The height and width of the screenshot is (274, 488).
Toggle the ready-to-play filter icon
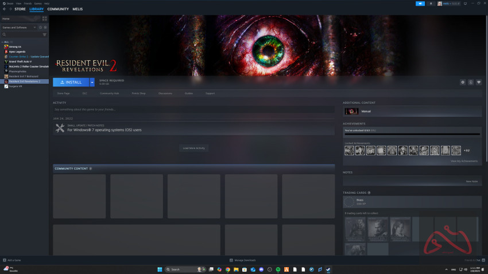45,27
